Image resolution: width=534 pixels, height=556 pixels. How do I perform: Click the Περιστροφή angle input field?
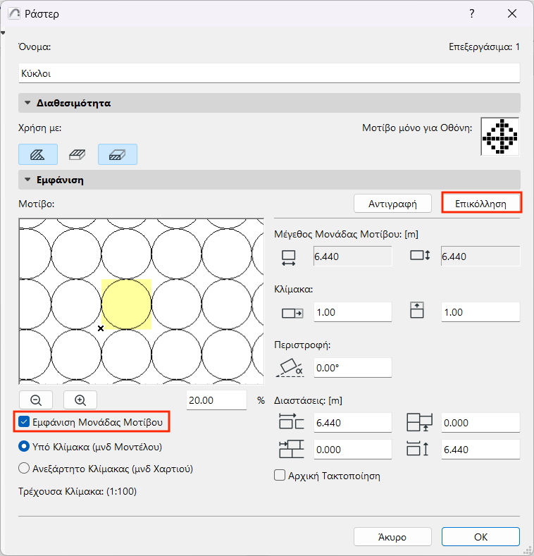coord(353,368)
